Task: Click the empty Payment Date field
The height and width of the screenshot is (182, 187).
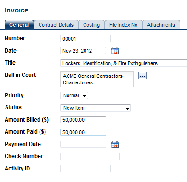Action: tap(83, 144)
